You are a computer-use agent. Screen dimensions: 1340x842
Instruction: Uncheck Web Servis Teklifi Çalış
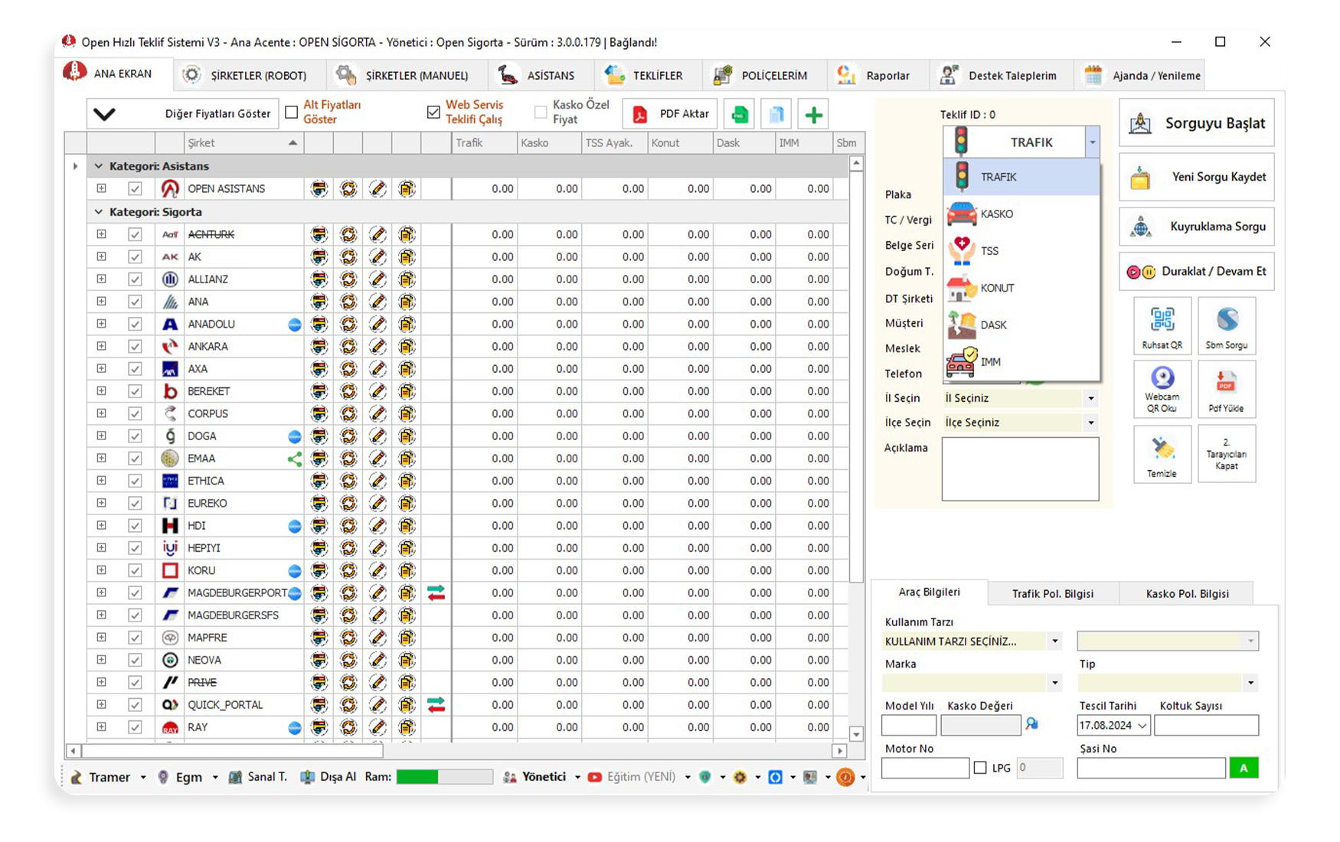(x=433, y=113)
